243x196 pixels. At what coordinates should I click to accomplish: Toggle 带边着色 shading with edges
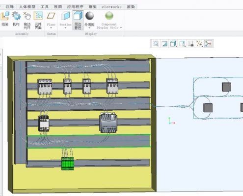click(78, 21)
